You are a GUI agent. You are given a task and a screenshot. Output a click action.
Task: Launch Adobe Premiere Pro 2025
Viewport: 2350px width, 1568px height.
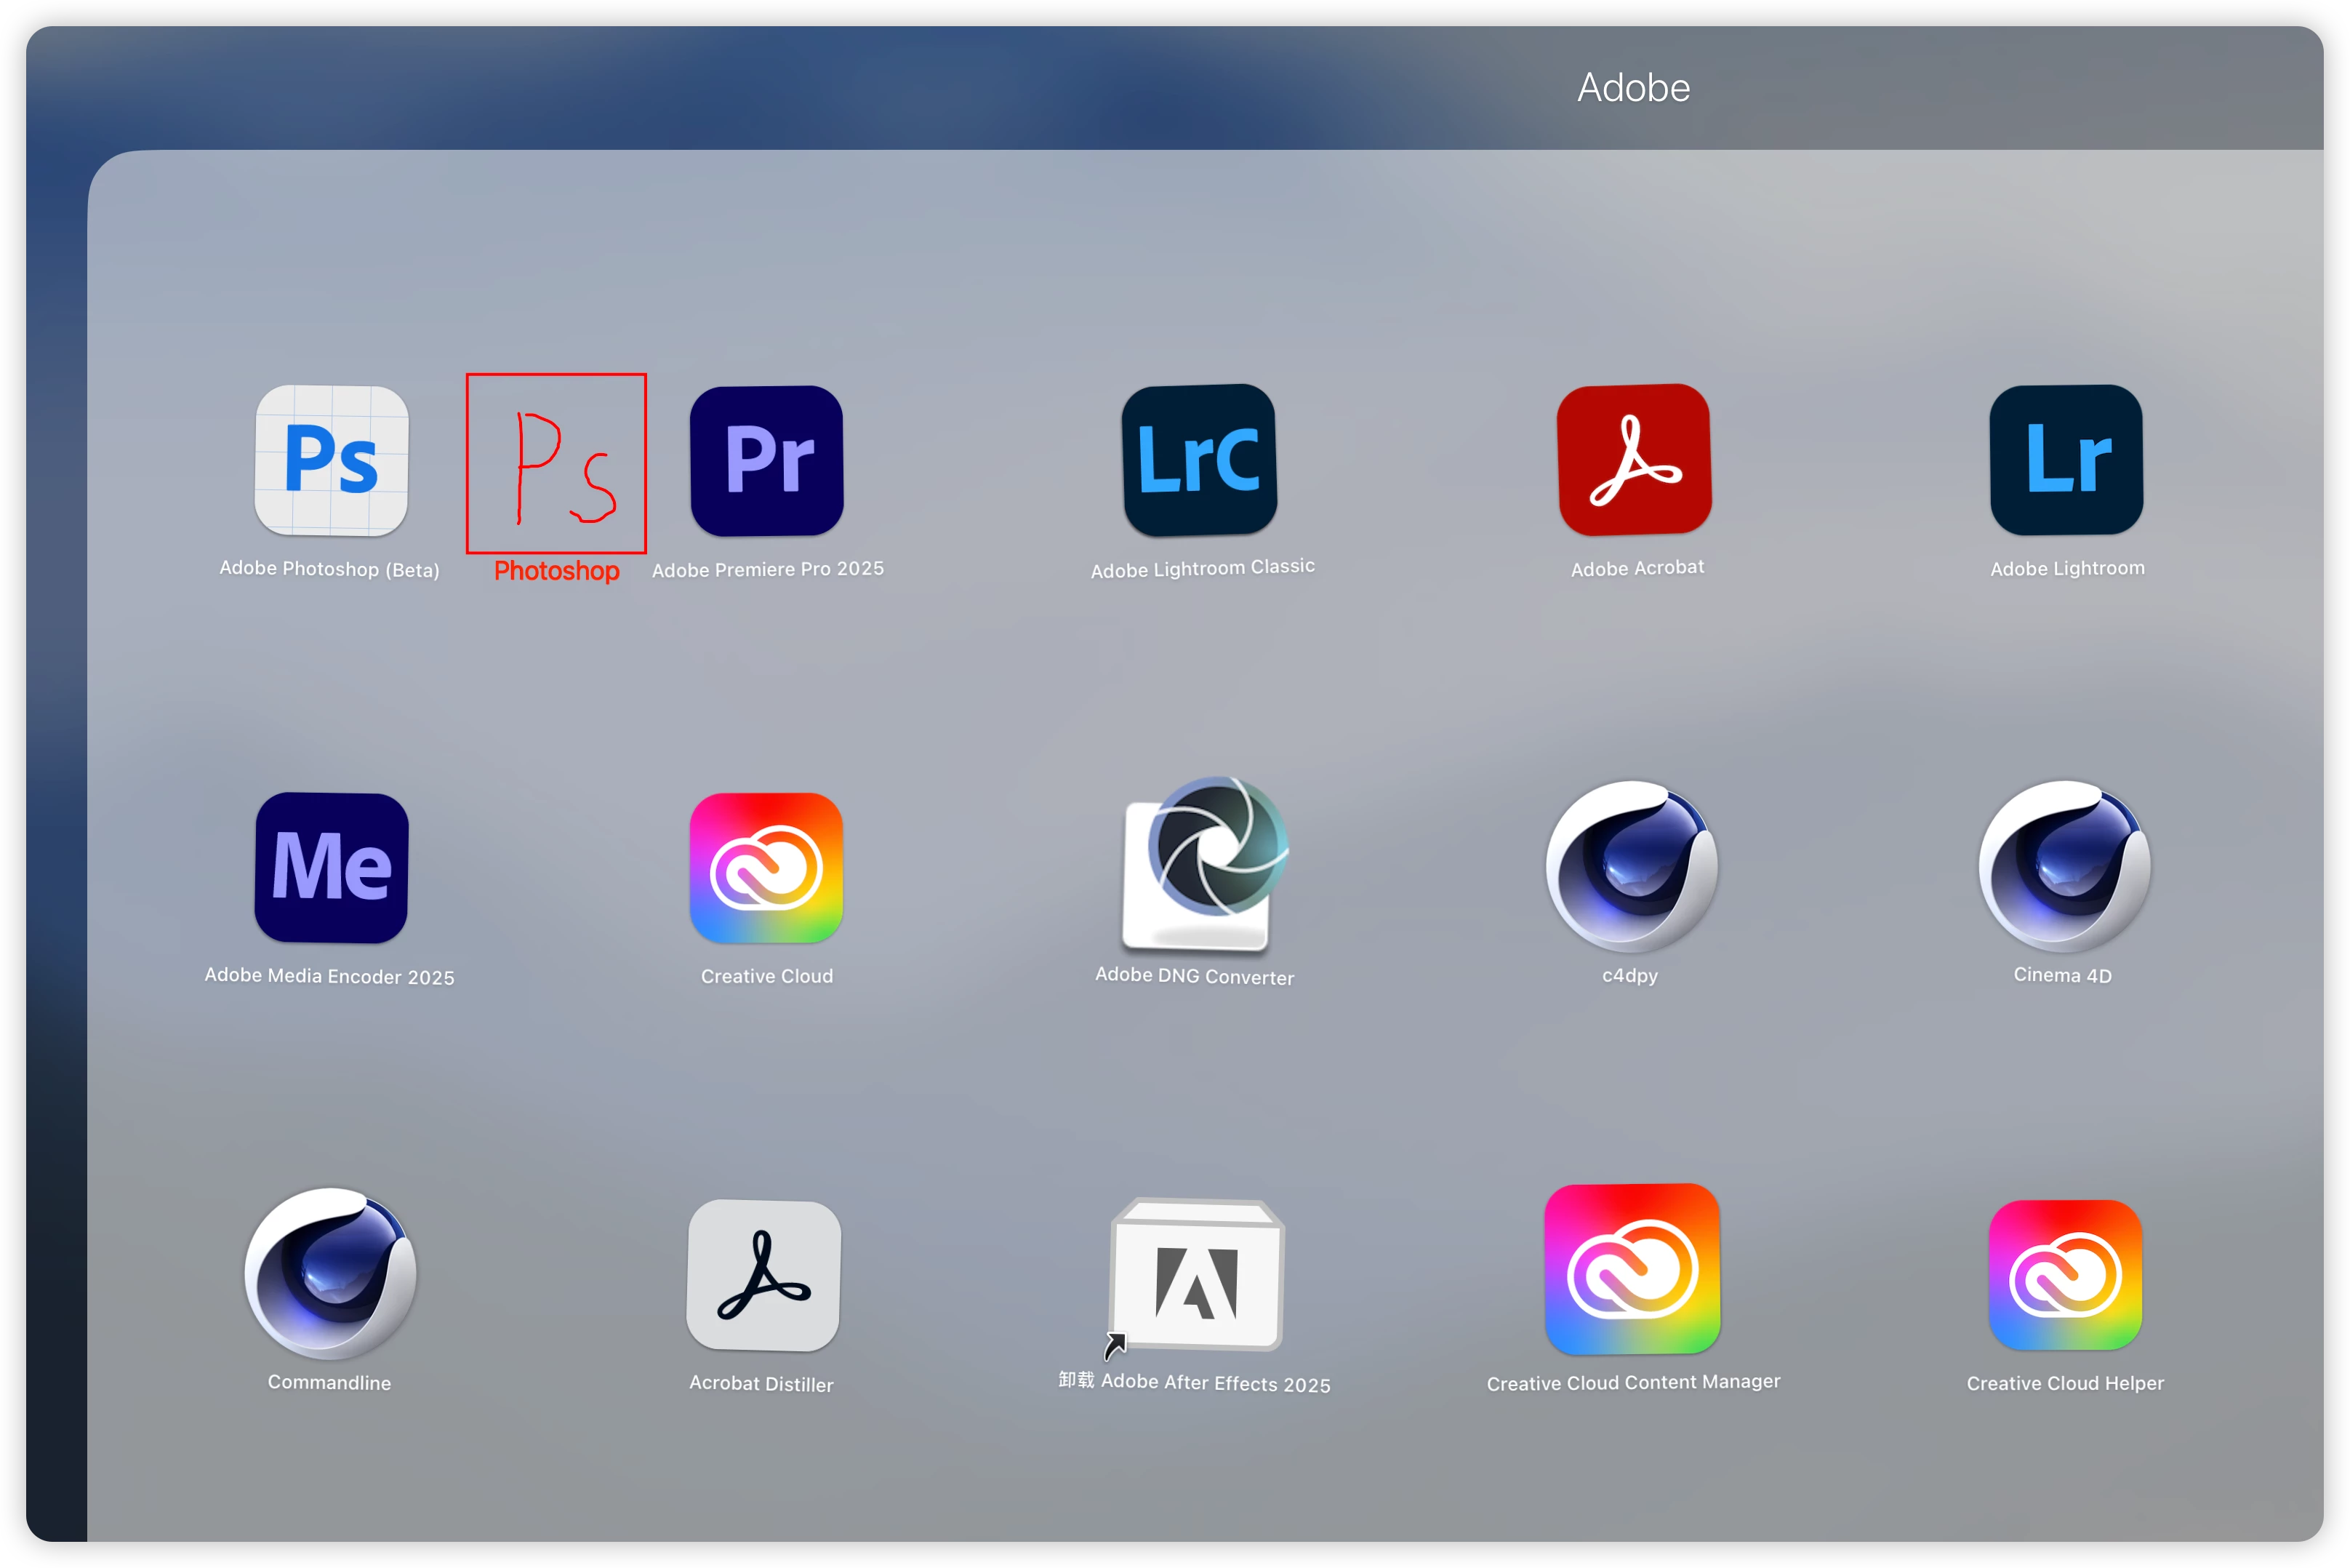coord(766,460)
